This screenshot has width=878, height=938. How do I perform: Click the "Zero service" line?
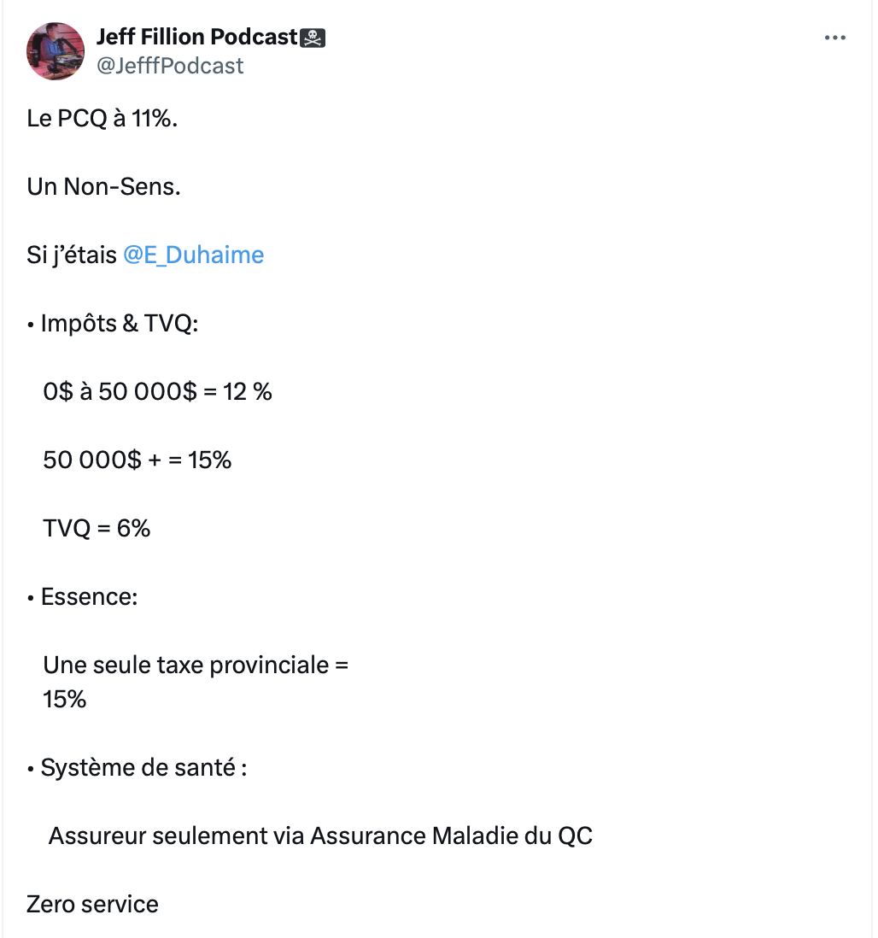click(93, 904)
